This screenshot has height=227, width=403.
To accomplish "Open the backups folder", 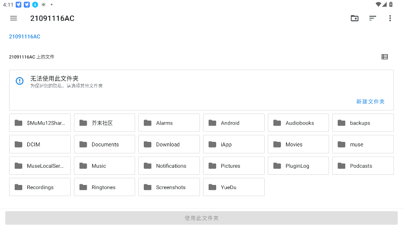I will [362, 123].
